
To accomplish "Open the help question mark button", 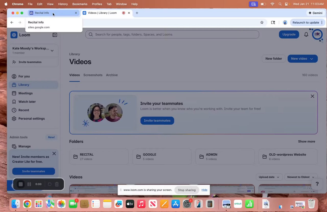I will tap(317, 184).
